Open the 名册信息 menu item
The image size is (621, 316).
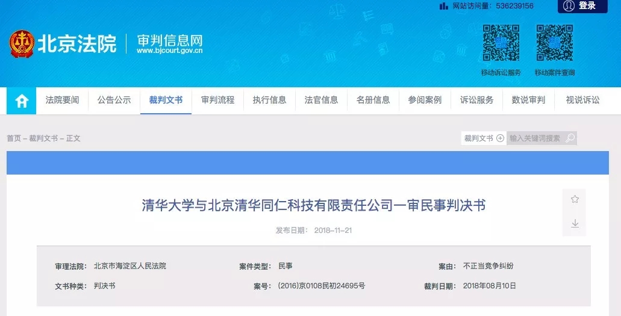point(373,100)
